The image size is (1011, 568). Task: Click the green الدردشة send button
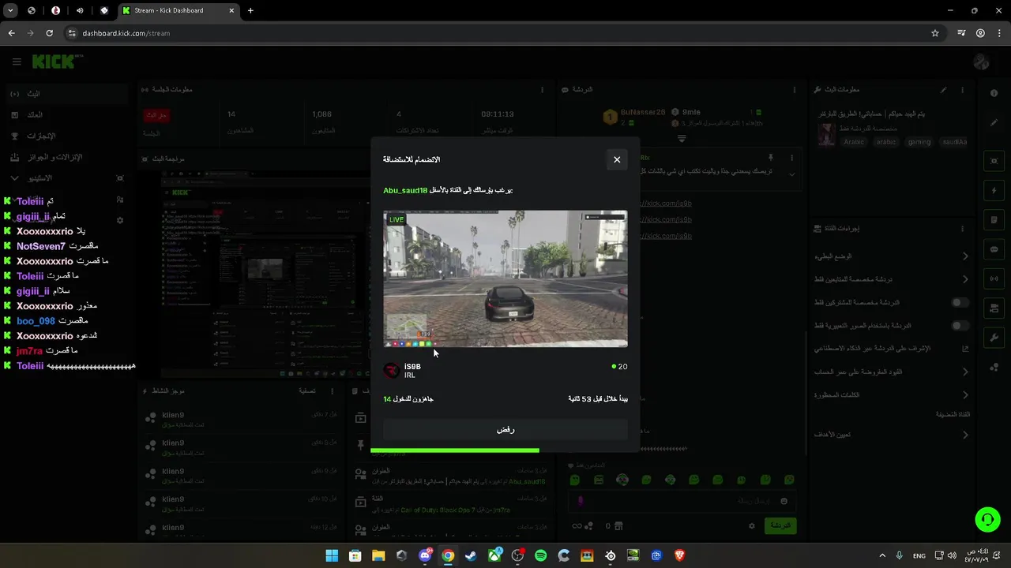point(780,525)
